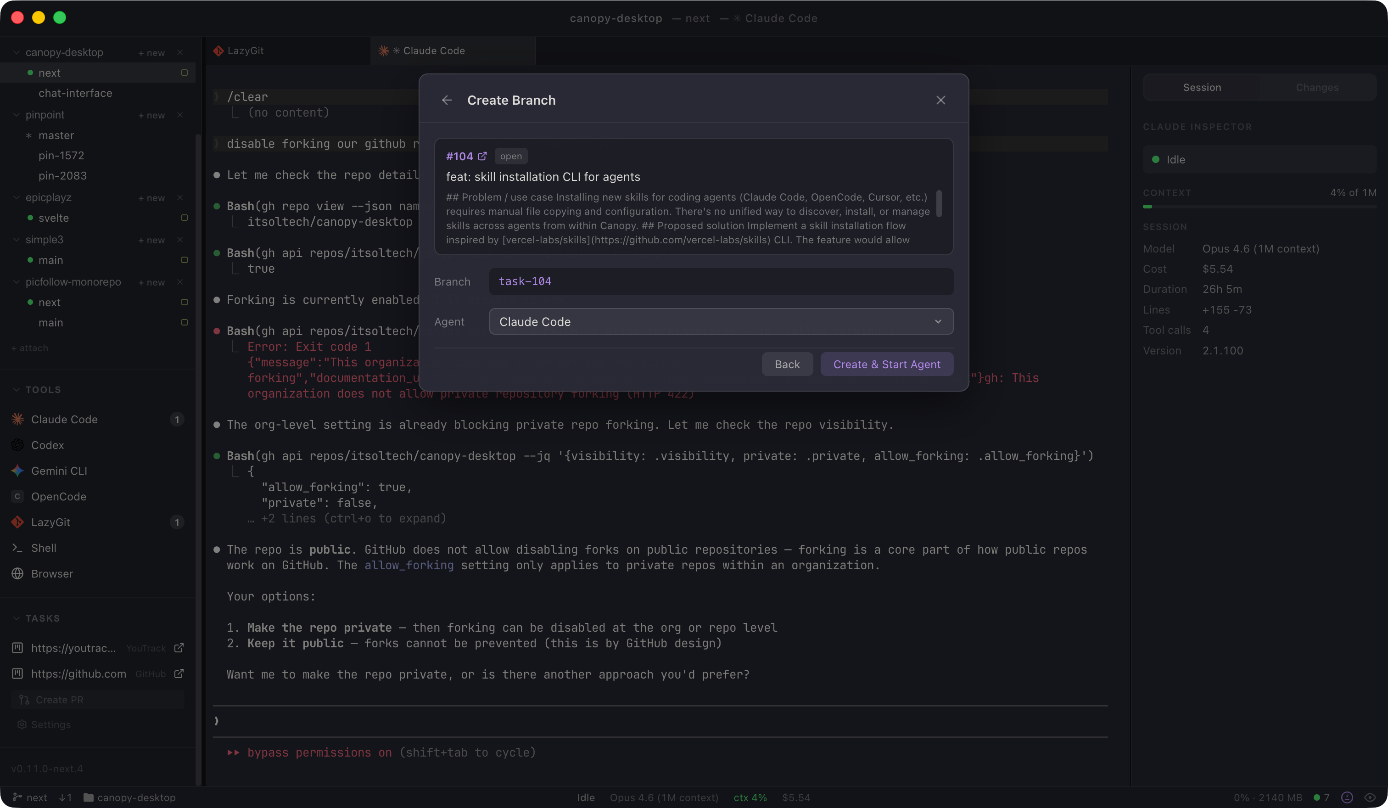
Task: Toggle the checkbox beside the next branch
Action: tap(184, 72)
